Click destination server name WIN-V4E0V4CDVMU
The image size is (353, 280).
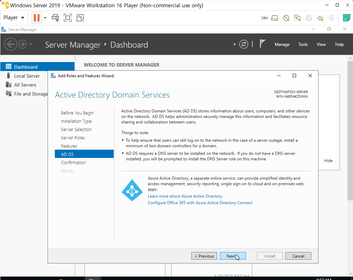(292, 97)
